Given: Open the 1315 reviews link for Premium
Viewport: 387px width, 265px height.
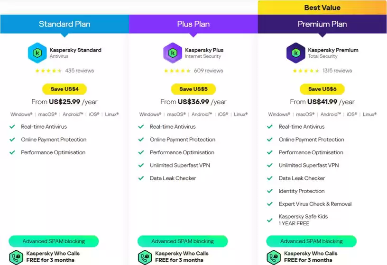Looking at the screenshot, I should click(337, 71).
